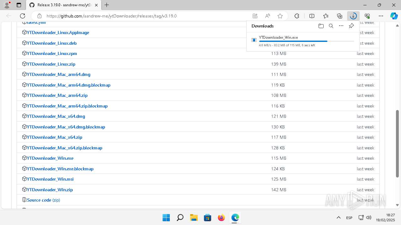Click the Downloads panel title
401x225 pixels.
click(263, 26)
